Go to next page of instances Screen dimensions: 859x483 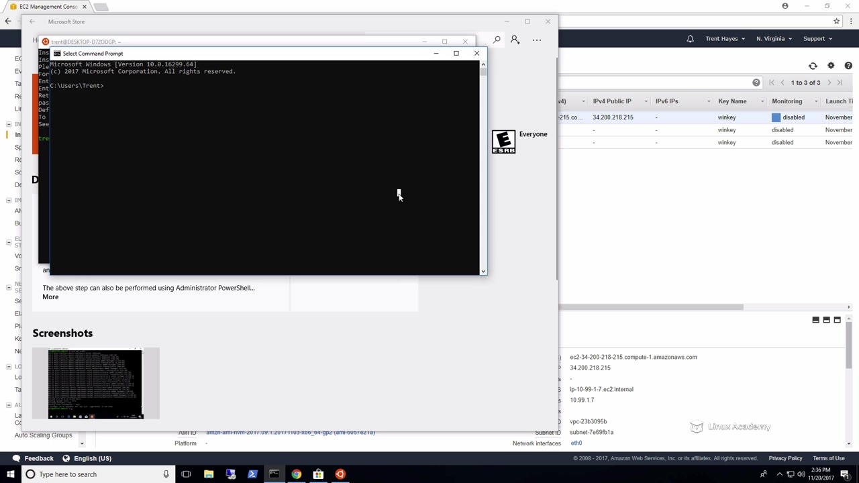point(829,83)
